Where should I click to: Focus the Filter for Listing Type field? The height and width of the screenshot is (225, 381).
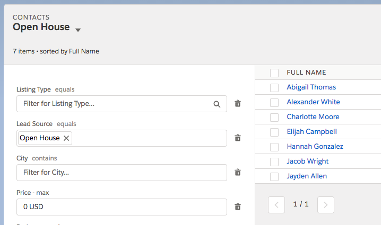point(122,104)
